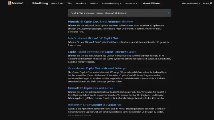Open Unterstützung home link
Image resolution: width=214 pixels, height=120 pixels.
40,3
